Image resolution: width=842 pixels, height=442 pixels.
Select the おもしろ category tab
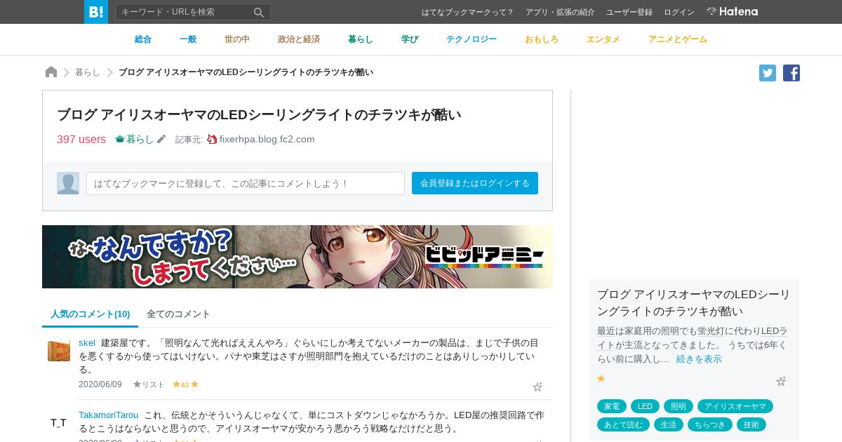[x=542, y=39]
